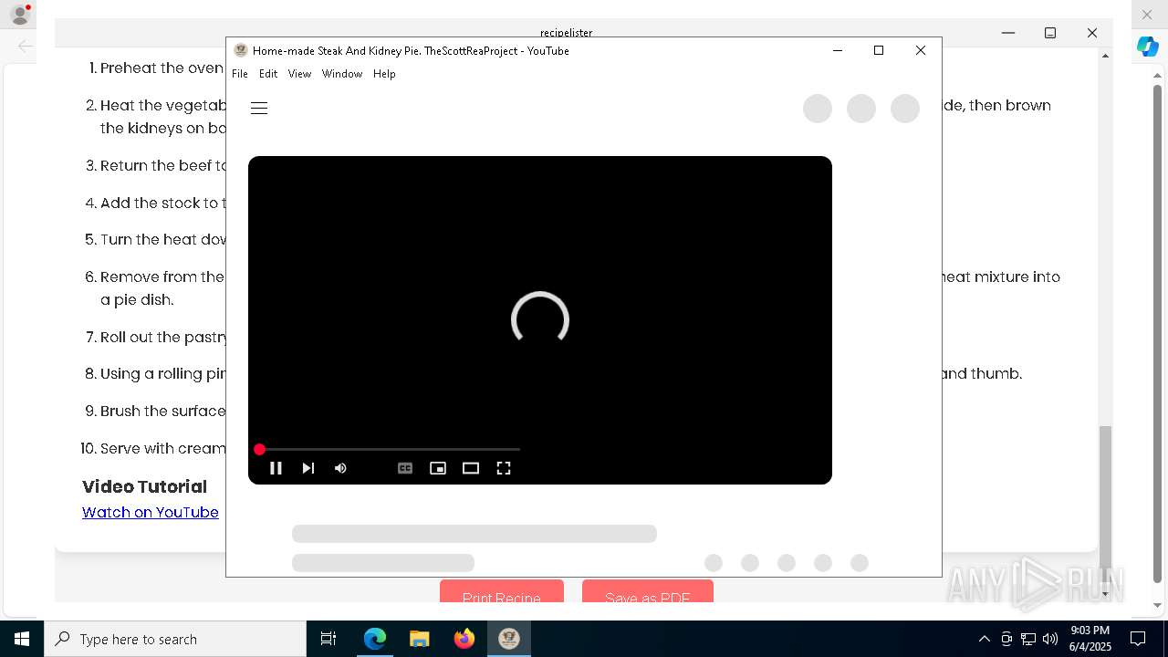This screenshot has width=1168, height=657.
Task: Enter fullscreen video mode
Action: click(504, 468)
